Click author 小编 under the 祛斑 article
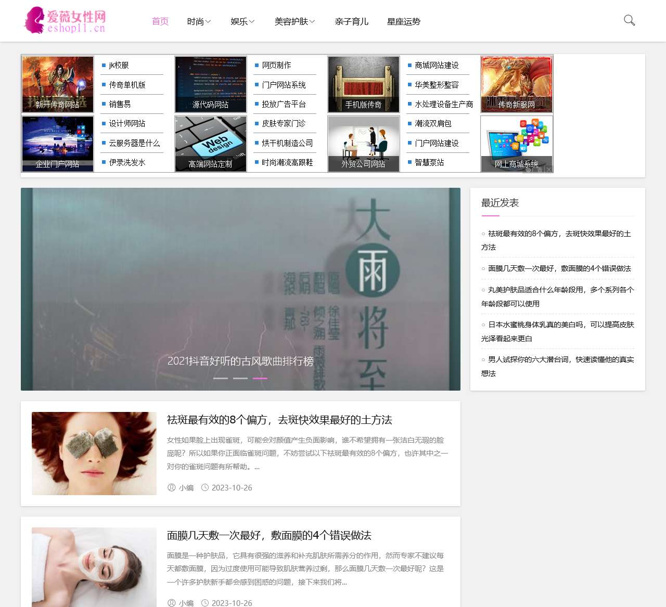 click(x=186, y=488)
